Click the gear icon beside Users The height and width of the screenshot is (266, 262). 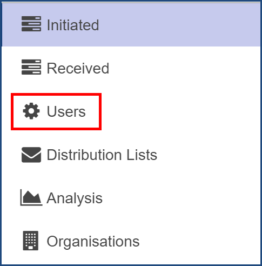[31, 111]
